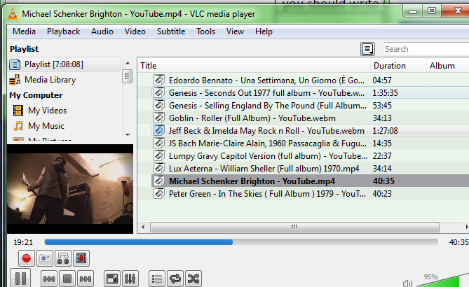
Task: Adjust the volume slider at 95%
Action: click(x=442, y=281)
